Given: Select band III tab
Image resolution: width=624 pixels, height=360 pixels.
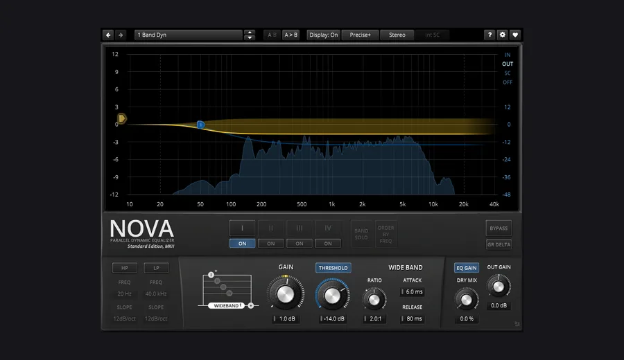Looking at the screenshot, I should (x=300, y=228).
